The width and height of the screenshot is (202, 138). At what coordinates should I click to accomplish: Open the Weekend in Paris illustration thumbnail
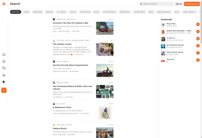pyautogui.click(x=105, y=113)
